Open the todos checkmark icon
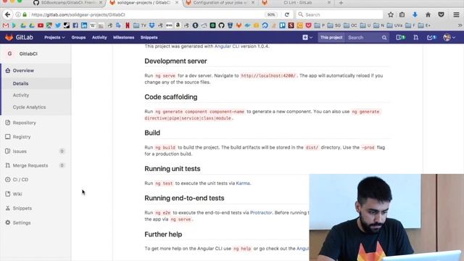 pyautogui.click(x=431, y=38)
